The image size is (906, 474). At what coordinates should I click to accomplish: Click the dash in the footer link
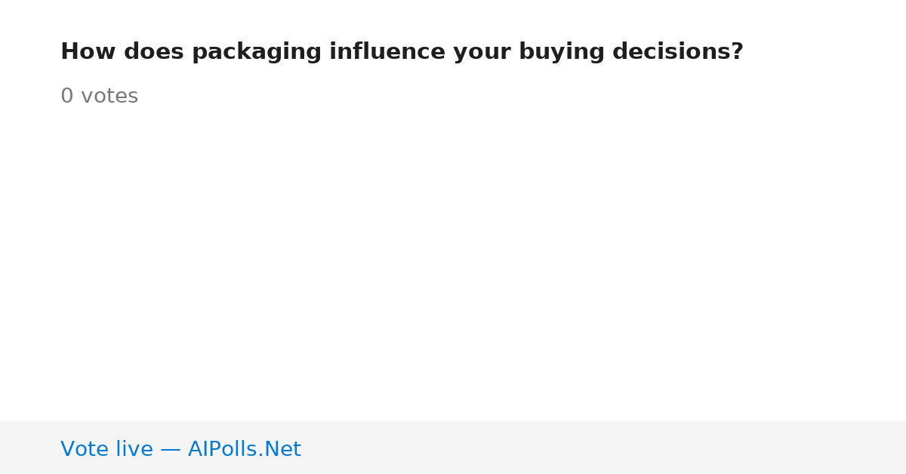(171, 450)
